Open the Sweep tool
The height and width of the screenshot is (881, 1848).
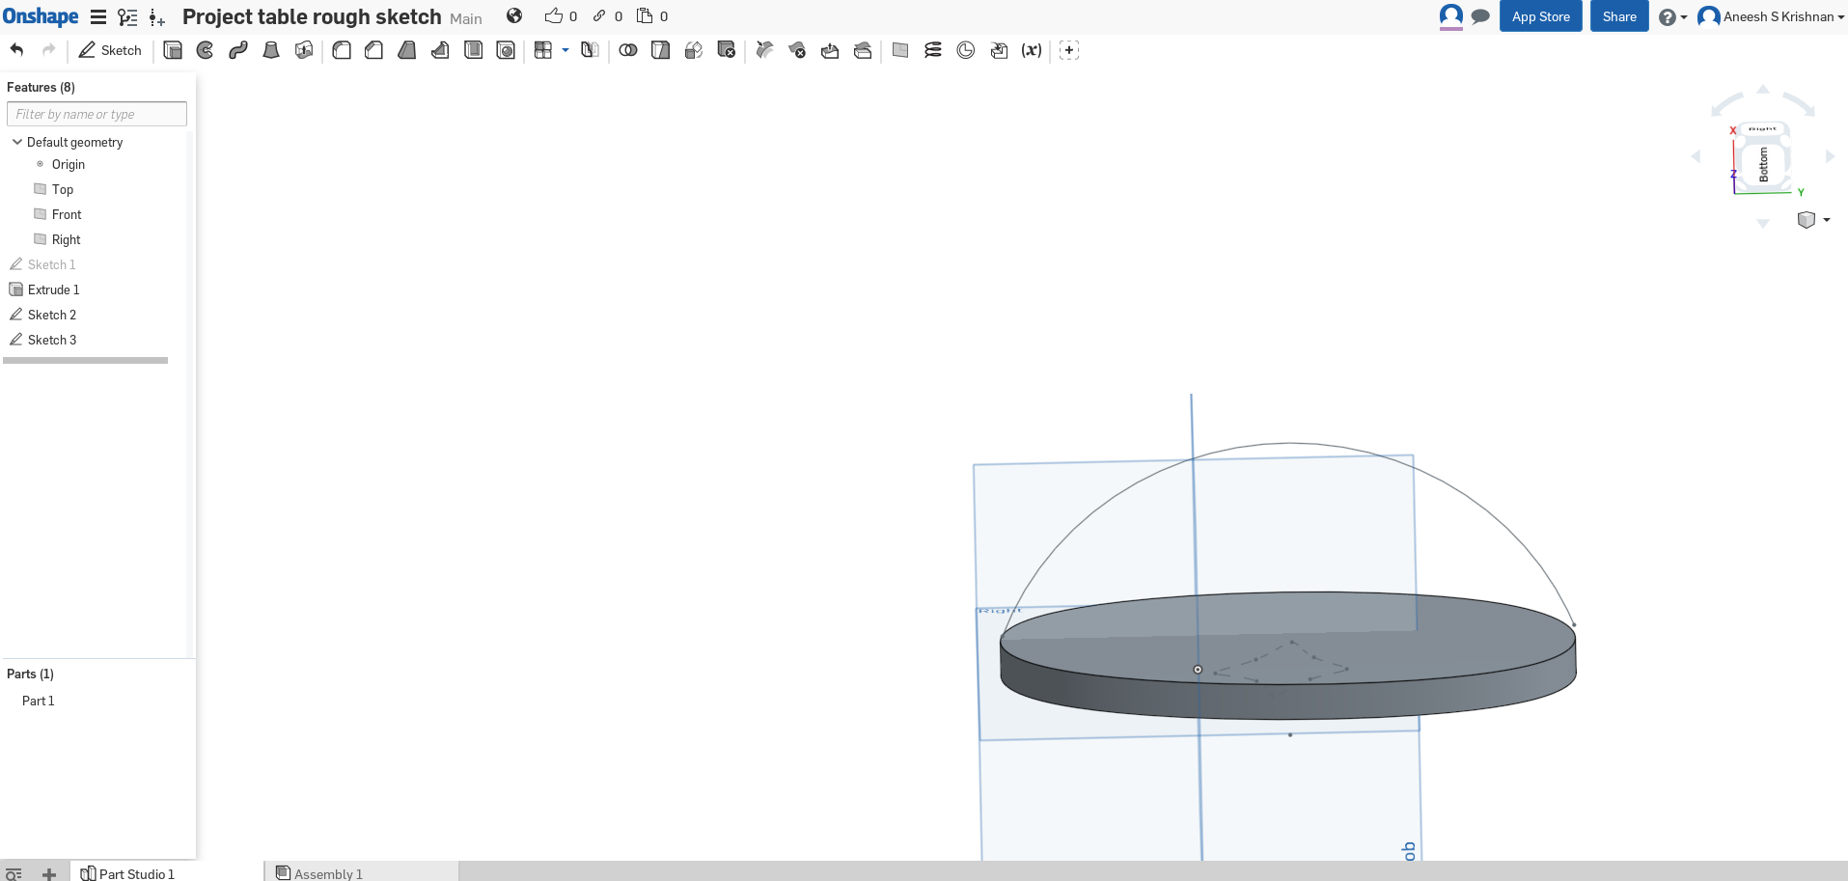[x=237, y=50]
